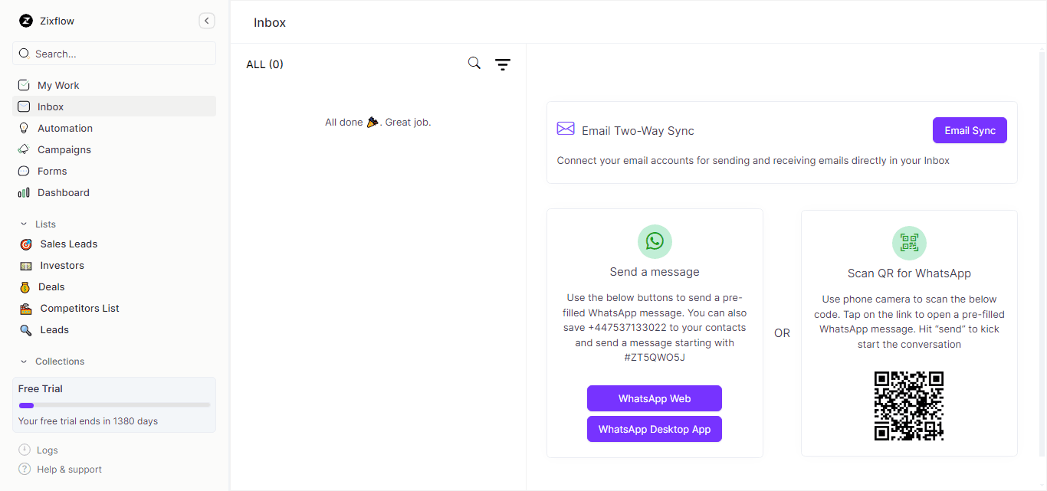1047x491 pixels.
Task: Open the Leads magnifier icon in sidebar
Action: click(26, 329)
